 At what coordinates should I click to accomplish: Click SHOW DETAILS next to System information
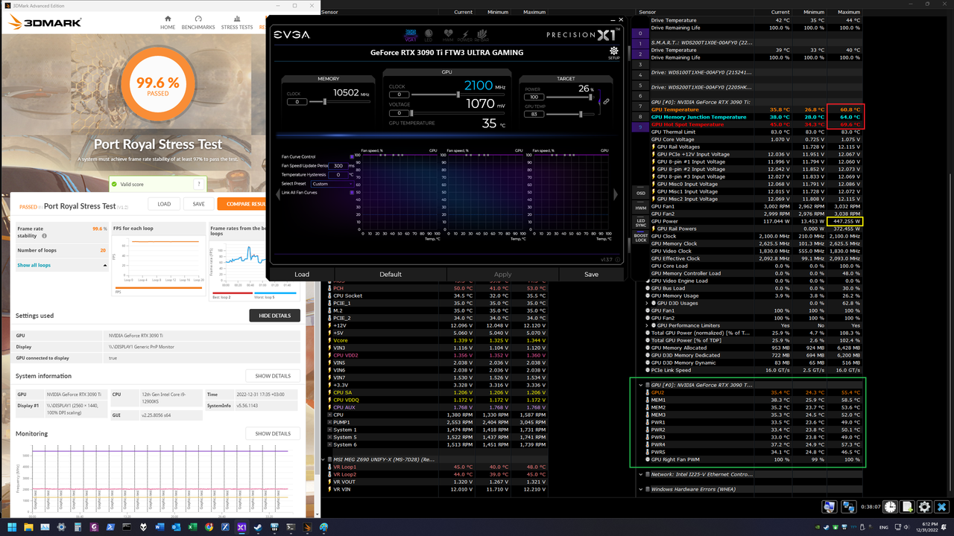click(273, 376)
